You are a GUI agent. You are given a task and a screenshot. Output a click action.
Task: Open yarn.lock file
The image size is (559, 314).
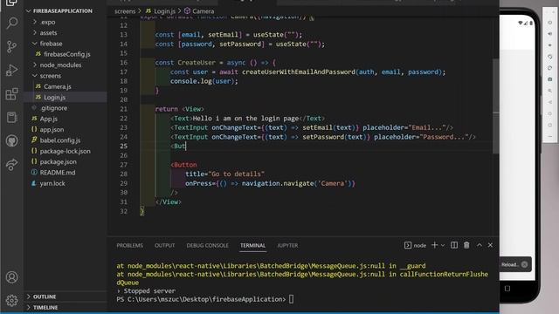pyautogui.click(x=66, y=183)
